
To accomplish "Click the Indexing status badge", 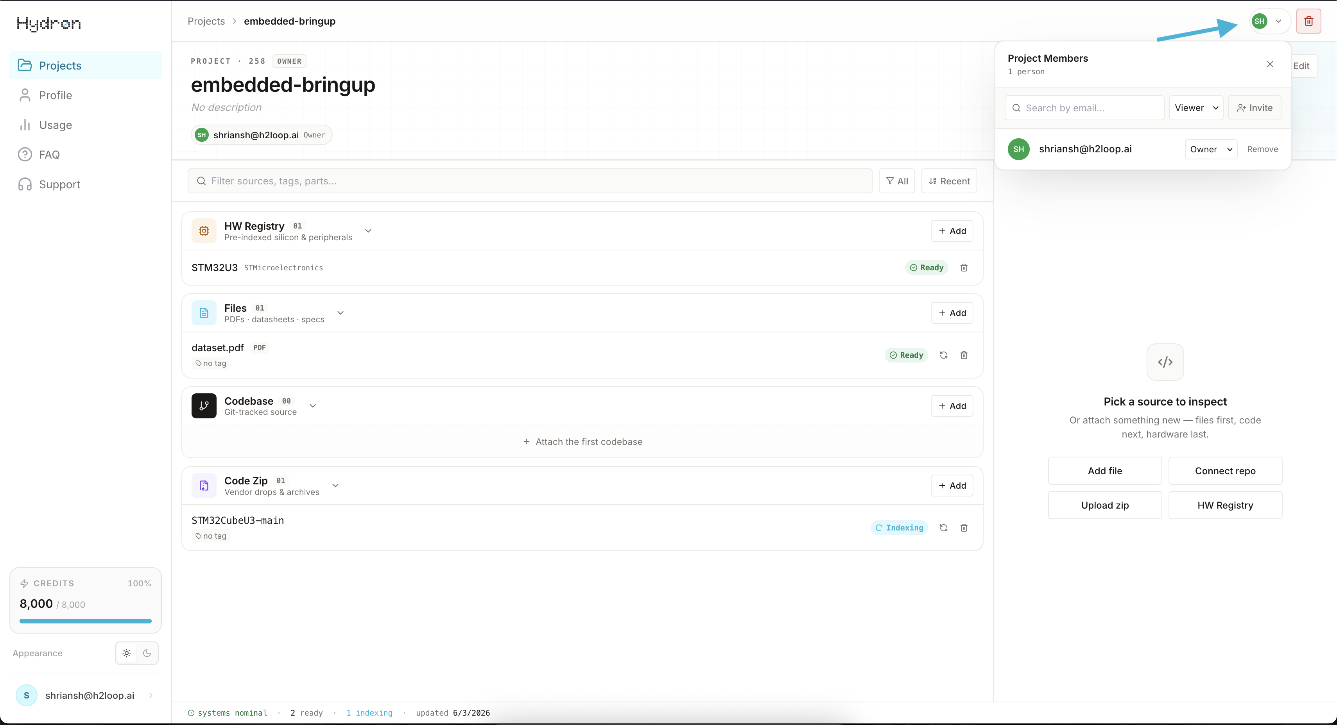I will 899,528.
